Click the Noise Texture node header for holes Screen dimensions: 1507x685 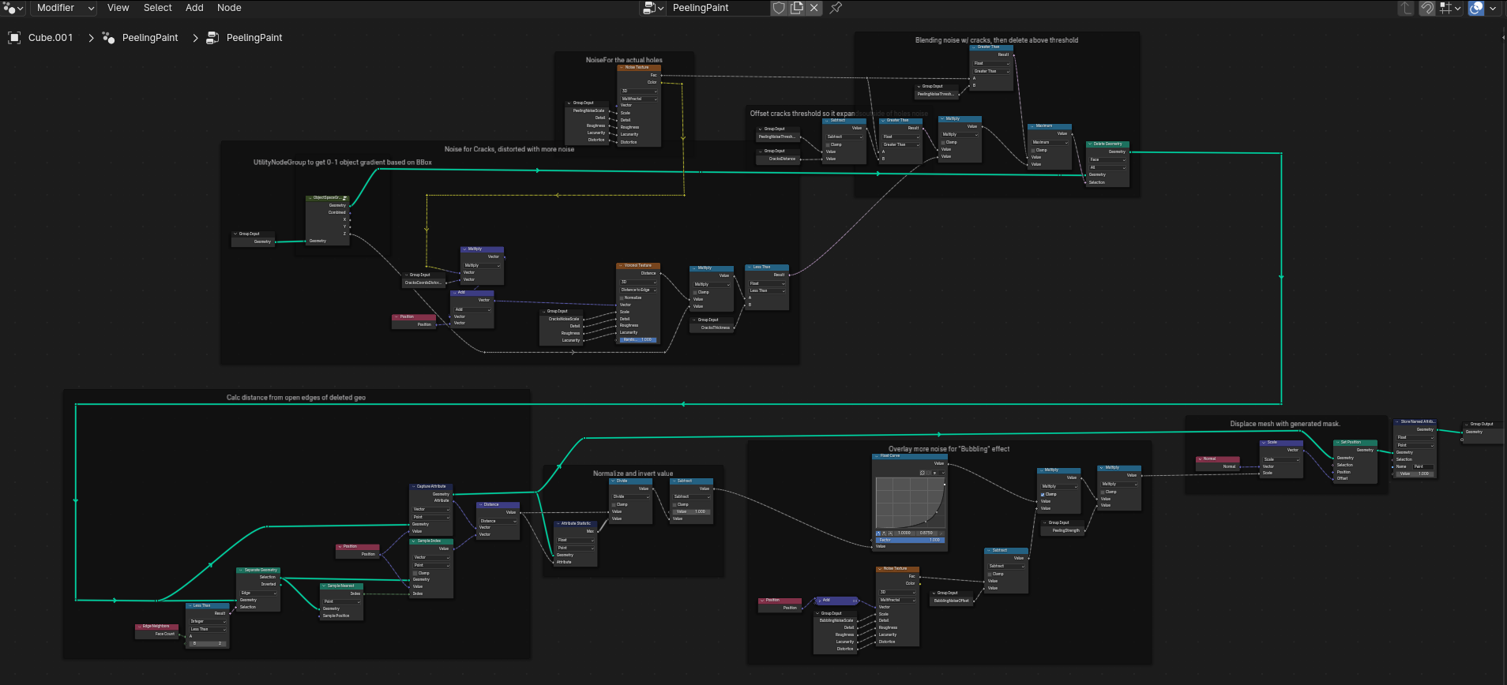point(639,67)
